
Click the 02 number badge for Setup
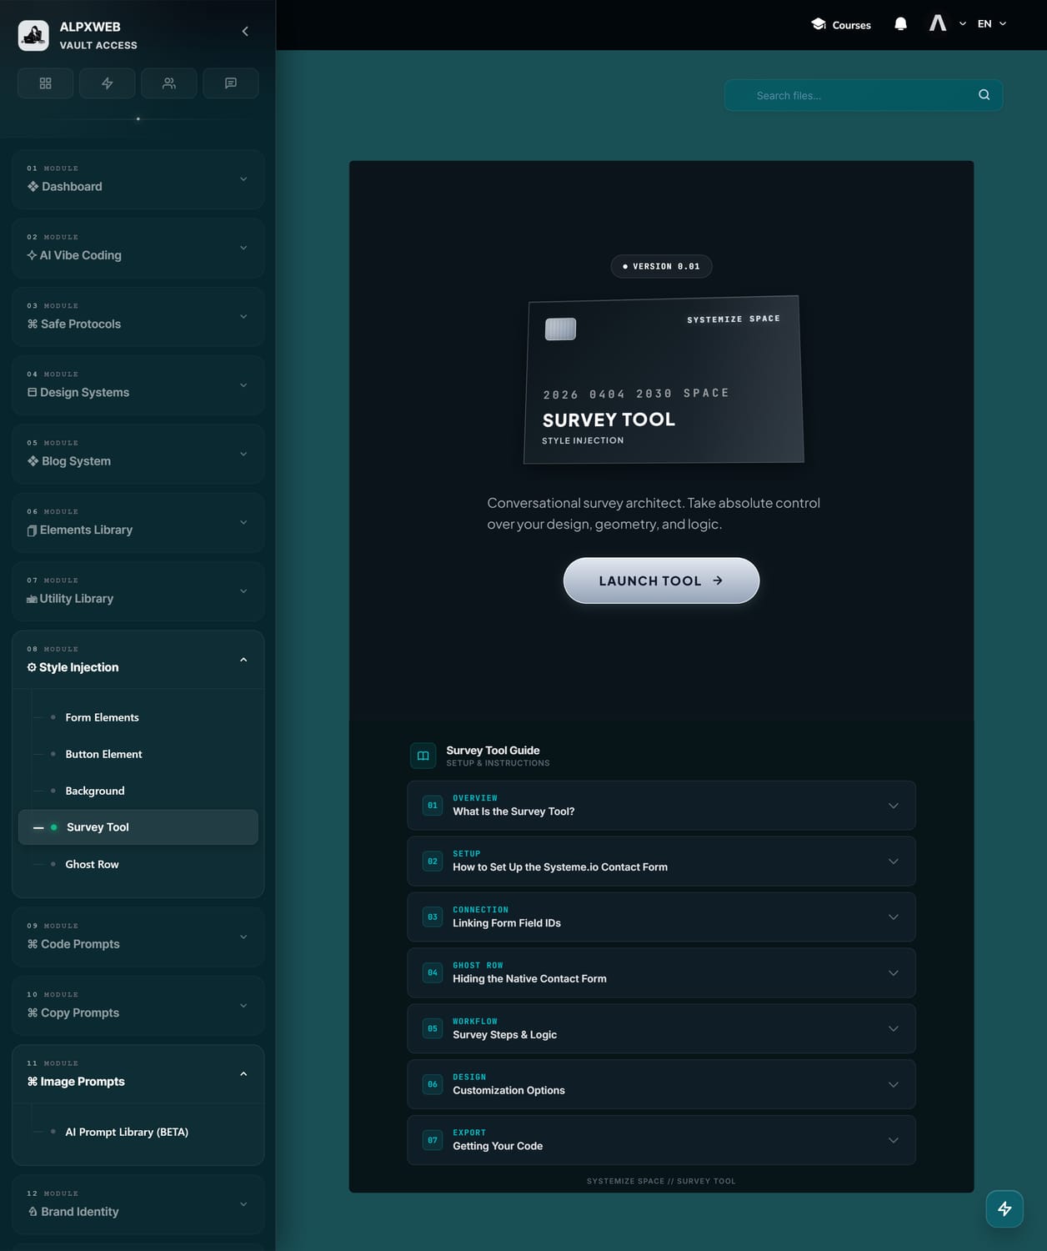click(433, 862)
